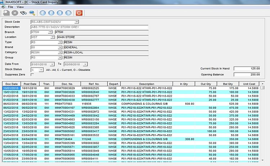Image resolution: width=270 pixels, height=166 pixels.
Task: Expand the Branch dropdown
Action: (x=50, y=32)
